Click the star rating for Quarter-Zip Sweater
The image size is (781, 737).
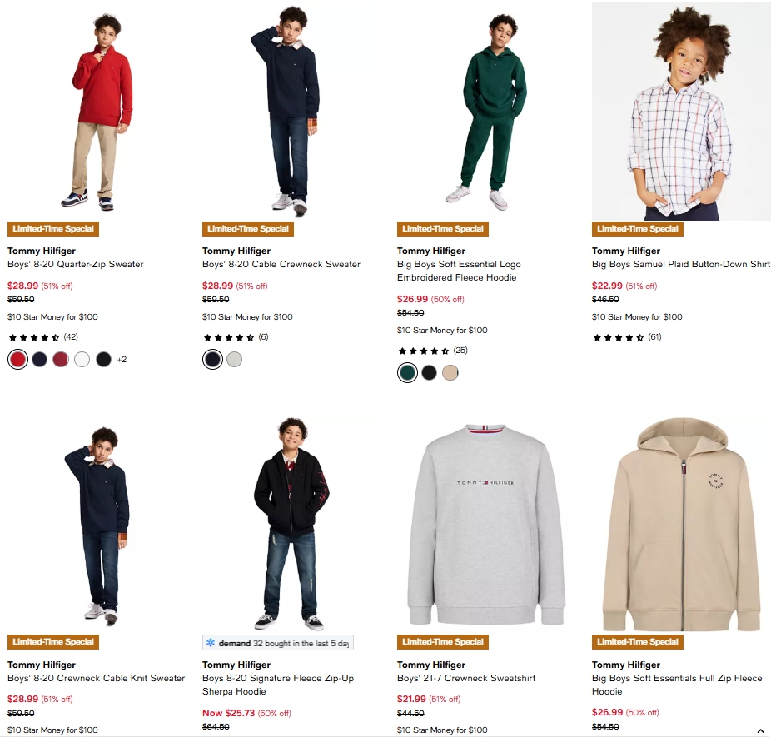(x=33, y=337)
